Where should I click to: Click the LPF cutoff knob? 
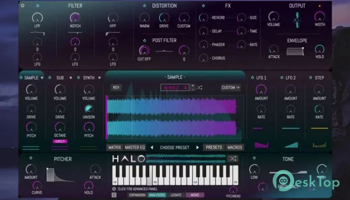pos(37,17)
